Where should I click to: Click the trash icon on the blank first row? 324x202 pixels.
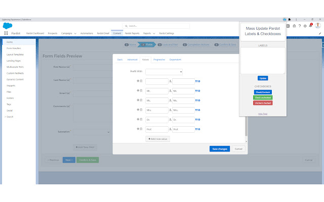141,81
